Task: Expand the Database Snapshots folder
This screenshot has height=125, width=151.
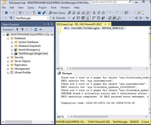Action: (12, 46)
